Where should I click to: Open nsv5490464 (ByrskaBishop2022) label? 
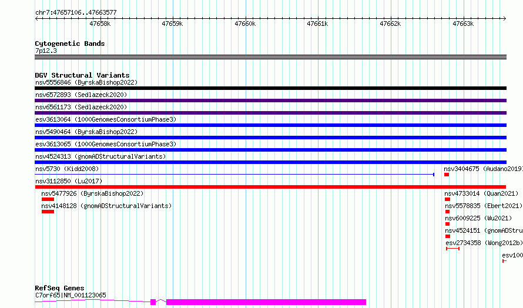point(86,132)
